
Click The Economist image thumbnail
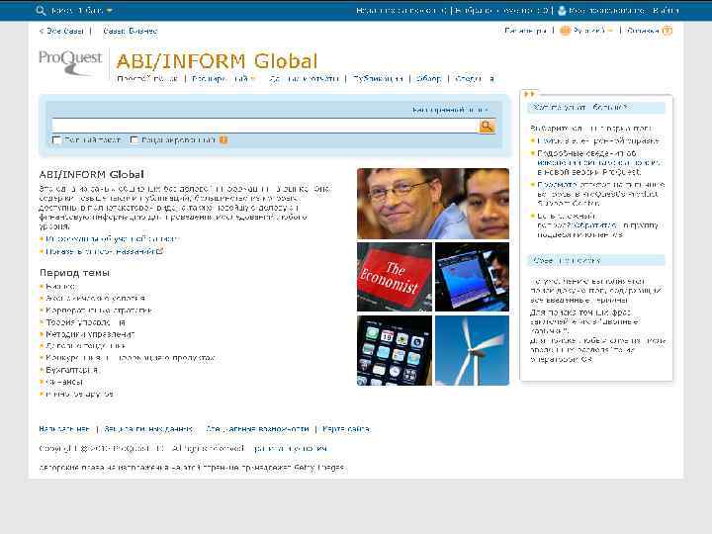click(395, 277)
